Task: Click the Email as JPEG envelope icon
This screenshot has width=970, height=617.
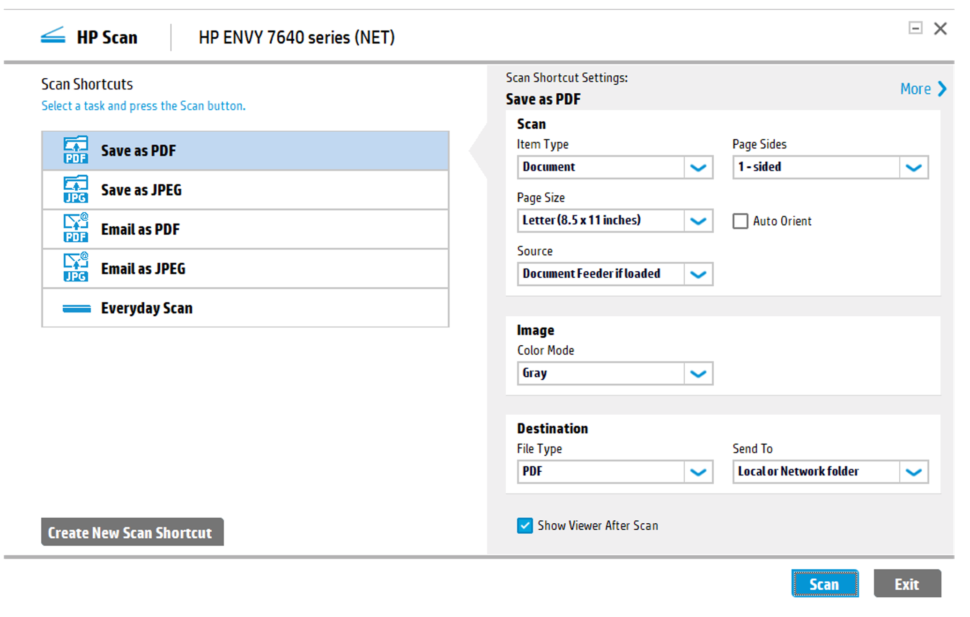Action: [x=75, y=268]
